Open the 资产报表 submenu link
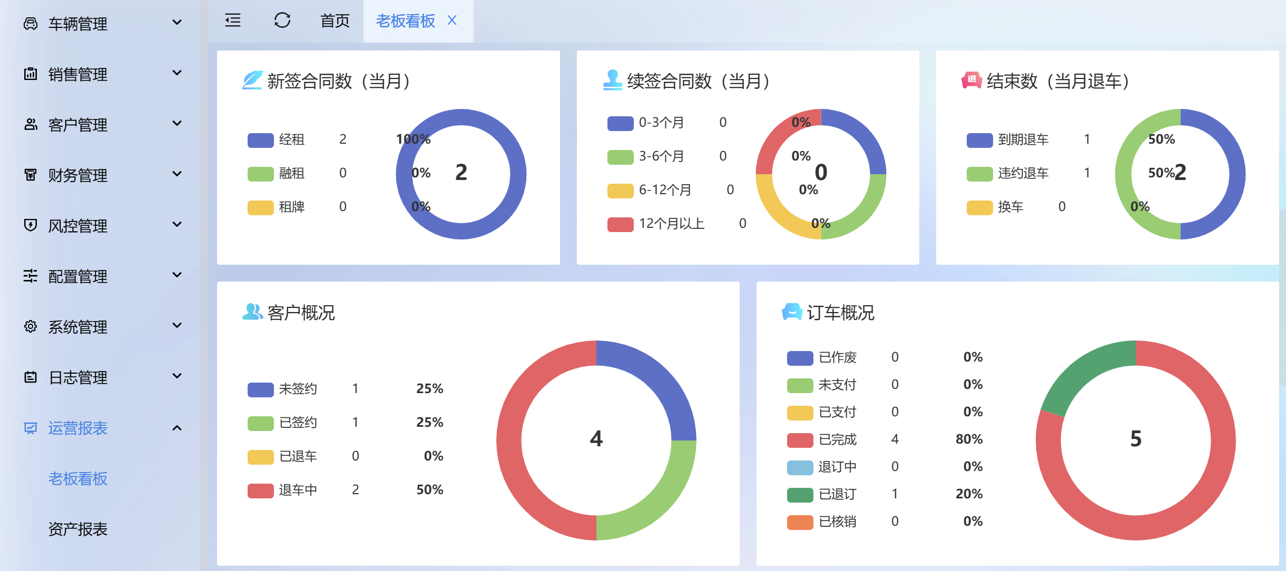 78,529
